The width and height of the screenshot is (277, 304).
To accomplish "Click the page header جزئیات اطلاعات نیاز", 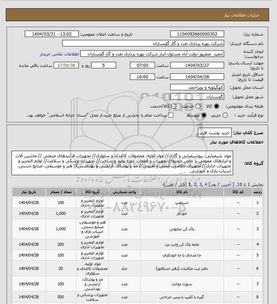I will point(241,15).
